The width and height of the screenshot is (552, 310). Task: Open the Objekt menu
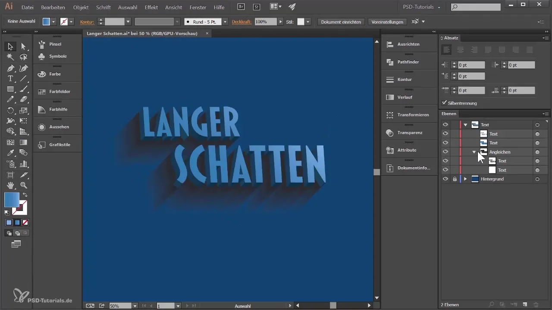[x=81, y=7]
